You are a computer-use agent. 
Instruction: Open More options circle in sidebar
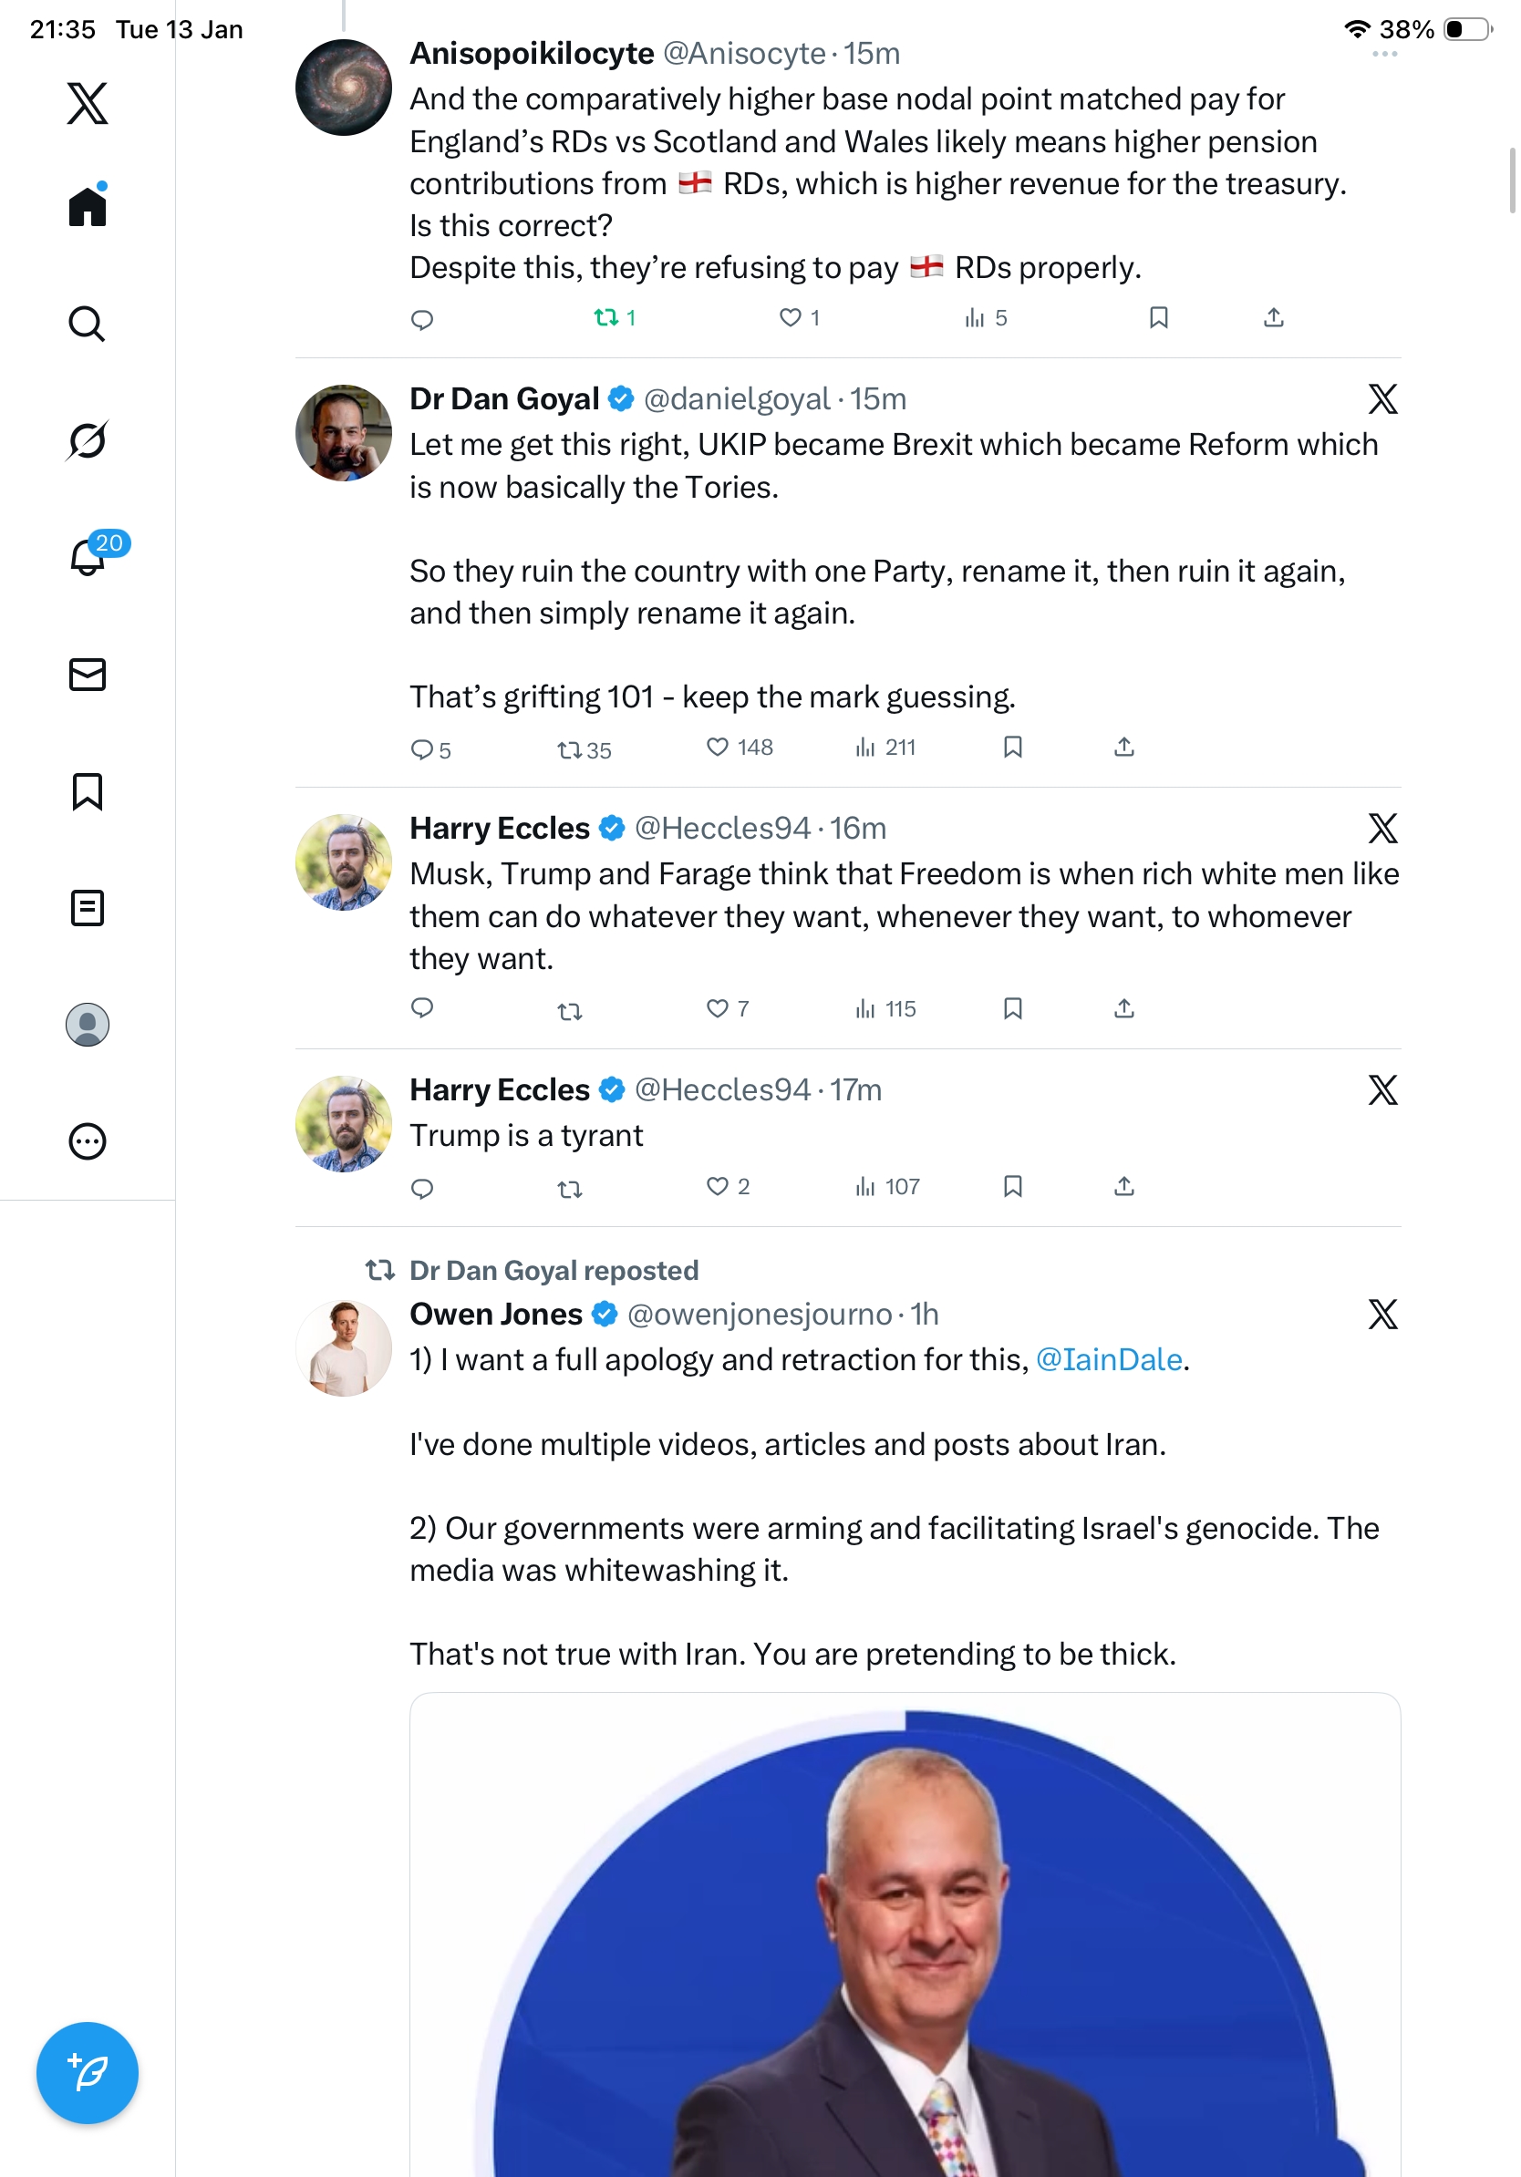point(88,1140)
